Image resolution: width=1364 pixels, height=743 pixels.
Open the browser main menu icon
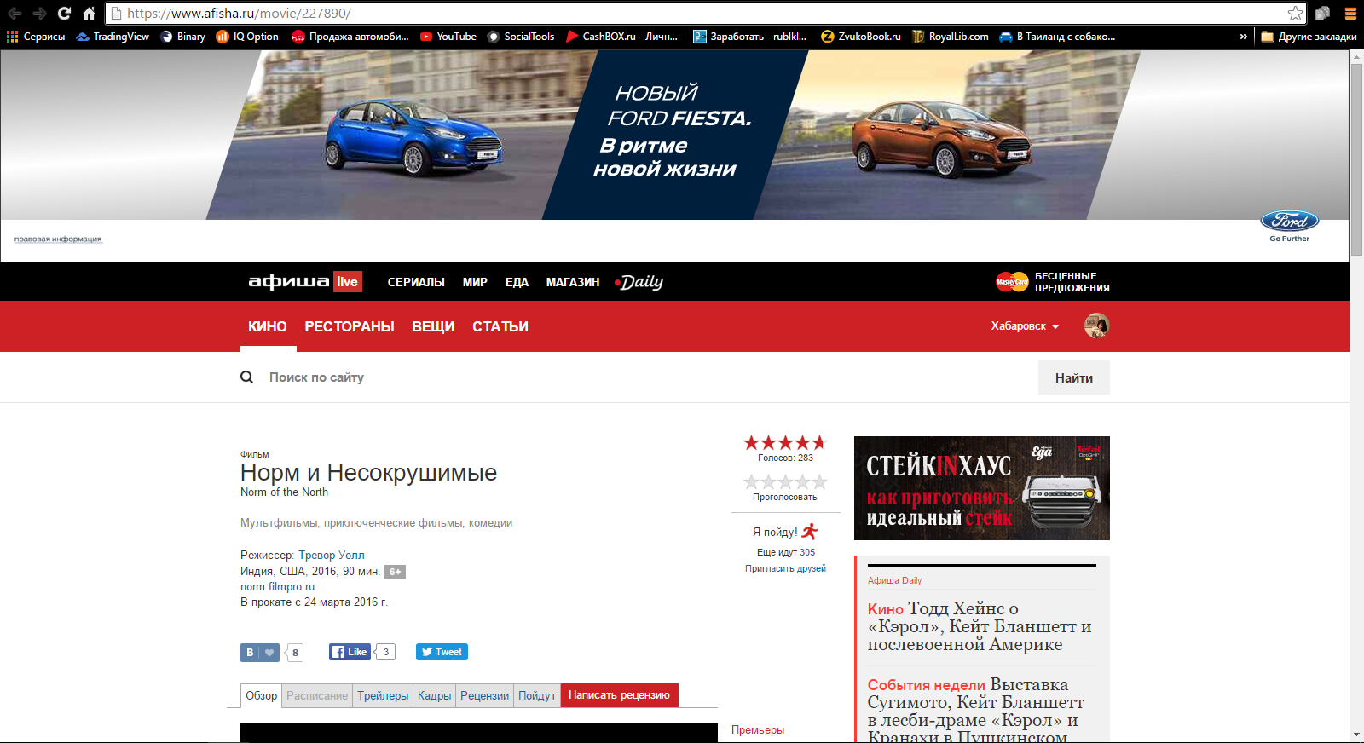point(1351,14)
